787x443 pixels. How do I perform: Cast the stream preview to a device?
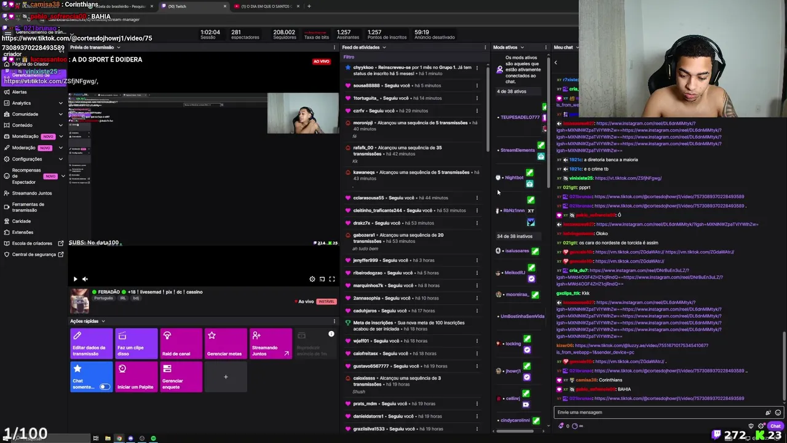(x=322, y=279)
